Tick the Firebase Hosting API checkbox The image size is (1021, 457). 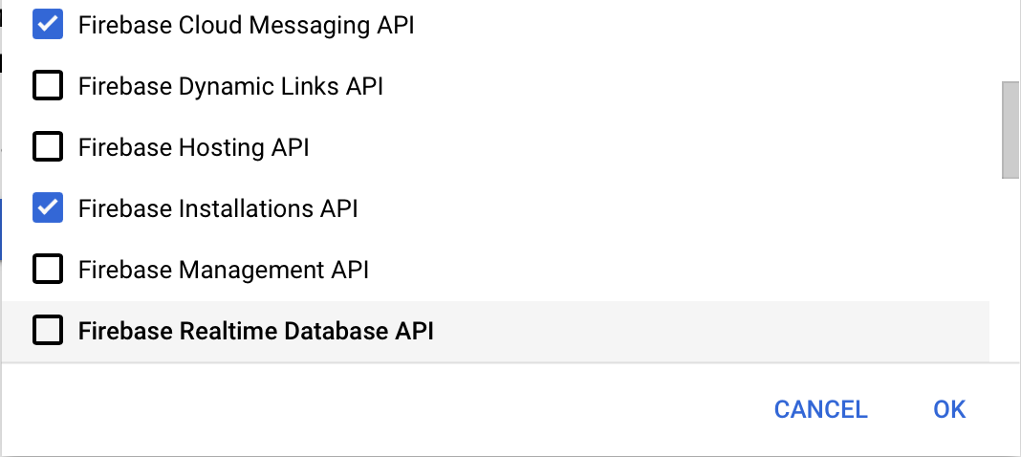(48, 147)
